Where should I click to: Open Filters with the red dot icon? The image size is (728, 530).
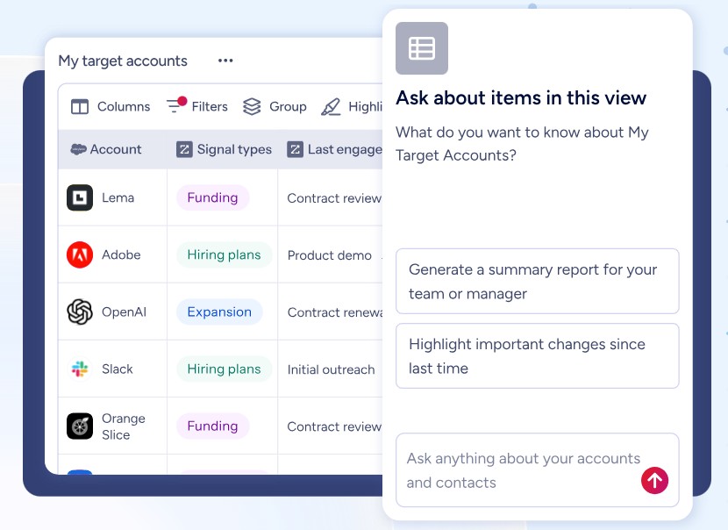[x=176, y=105]
